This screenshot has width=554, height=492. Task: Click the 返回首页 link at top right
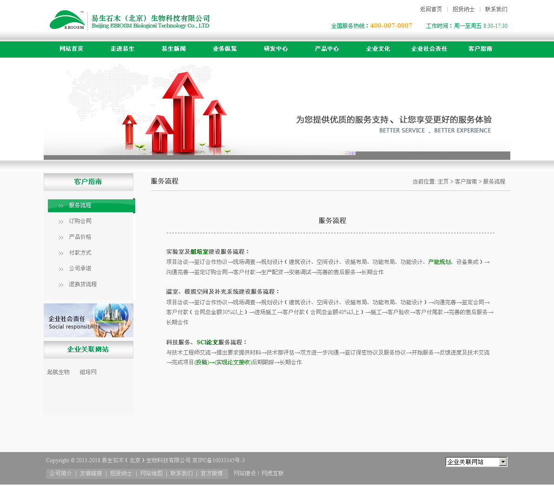coord(431,9)
